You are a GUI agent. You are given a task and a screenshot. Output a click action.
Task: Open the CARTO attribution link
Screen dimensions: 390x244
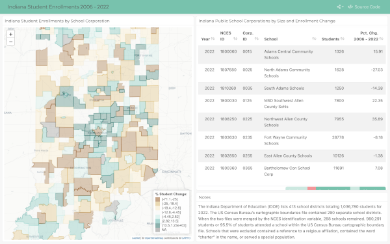pyautogui.click(x=186, y=238)
